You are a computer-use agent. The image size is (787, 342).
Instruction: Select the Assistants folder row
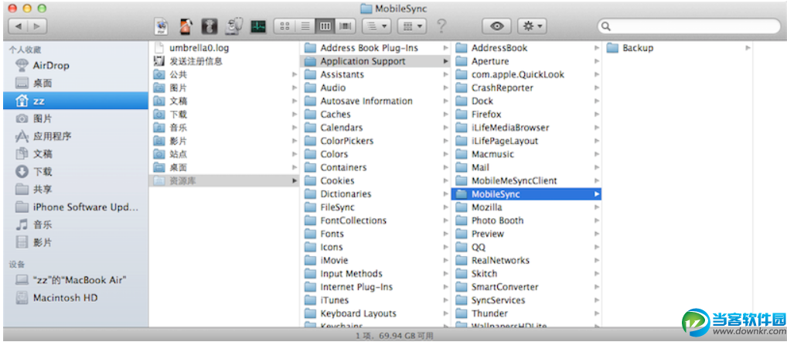tap(376, 74)
